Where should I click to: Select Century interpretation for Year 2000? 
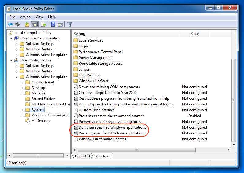tap(107, 93)
